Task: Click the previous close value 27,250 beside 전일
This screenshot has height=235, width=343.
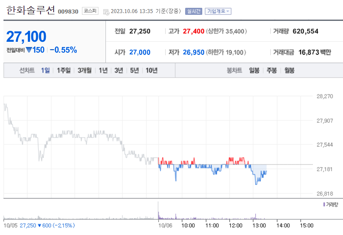Action: pos(140,31)
